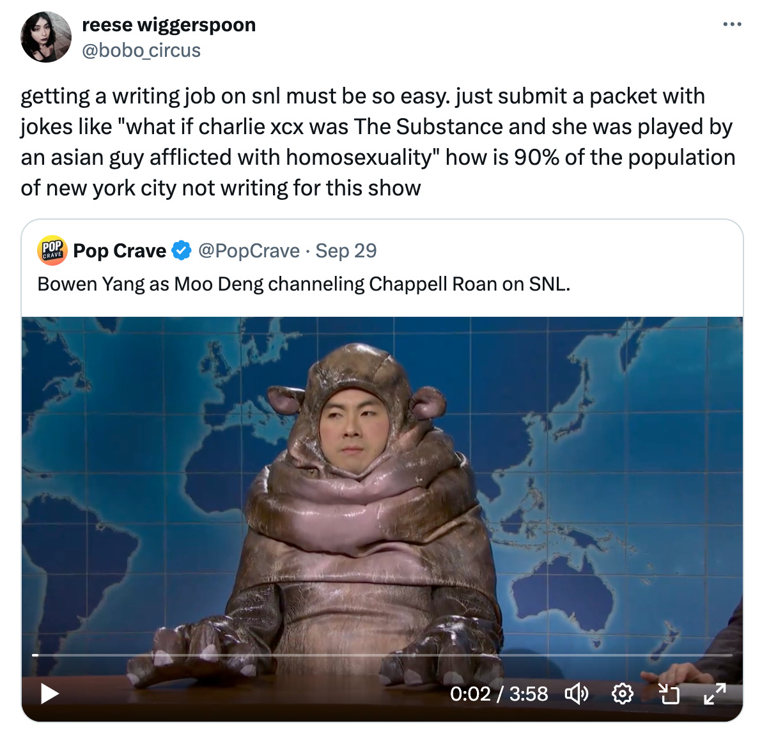Click the playhead at the video start
This screenshot has height=737, width=762.
[x=35, y=655]
